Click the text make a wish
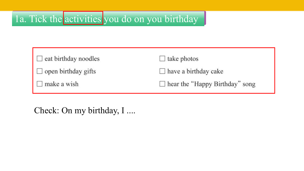This screenshot has height=171, width=304. click(x=62, y=84)
